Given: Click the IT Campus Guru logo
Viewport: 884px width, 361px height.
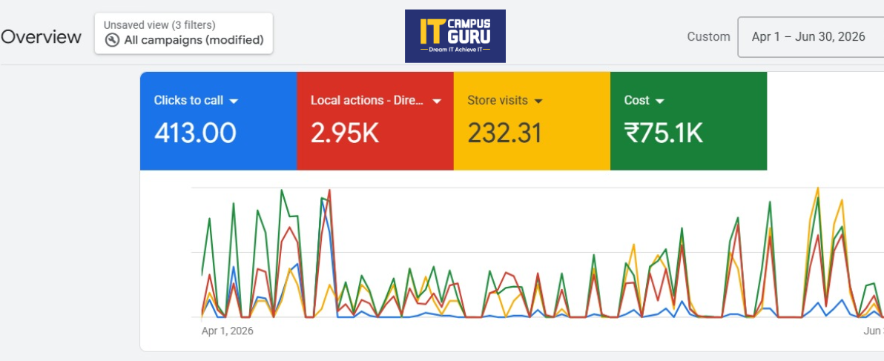Looking at the screenshot, I should tap(455, 36).
